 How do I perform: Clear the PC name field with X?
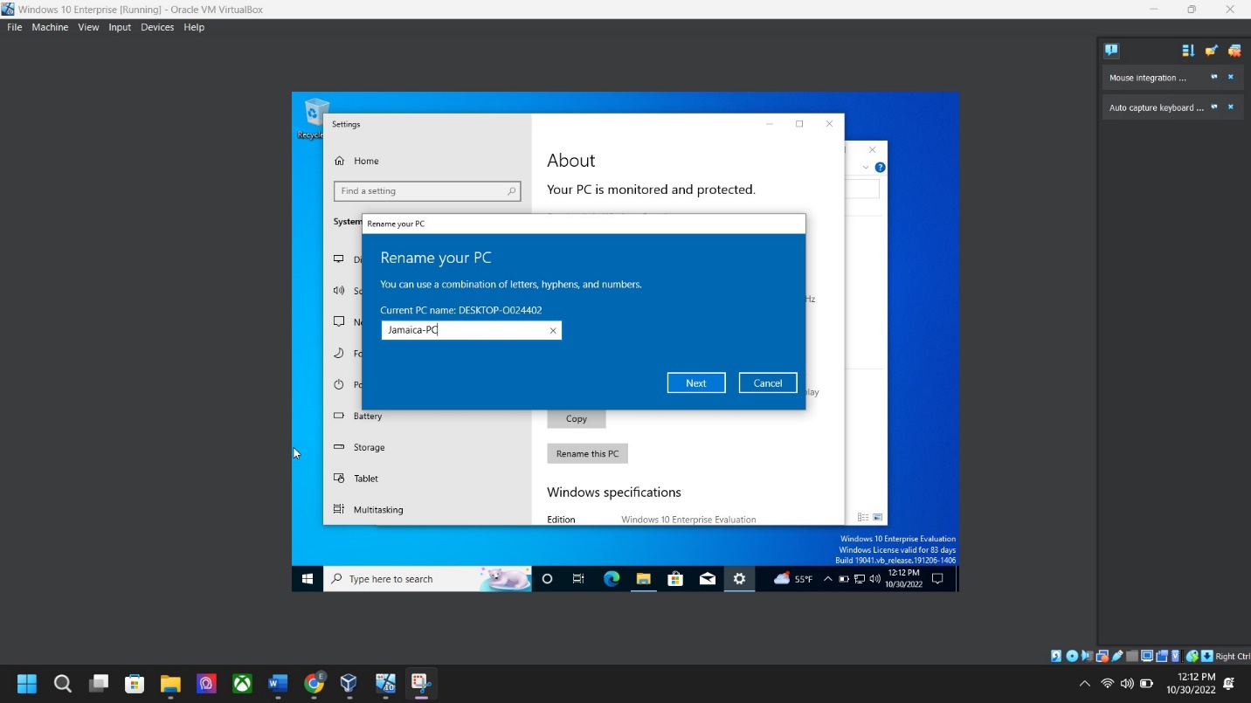point(552,331)
